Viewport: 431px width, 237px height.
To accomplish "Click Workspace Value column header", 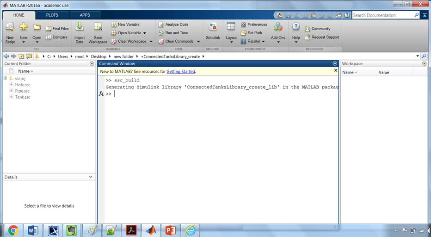I will tap(384, 72).
